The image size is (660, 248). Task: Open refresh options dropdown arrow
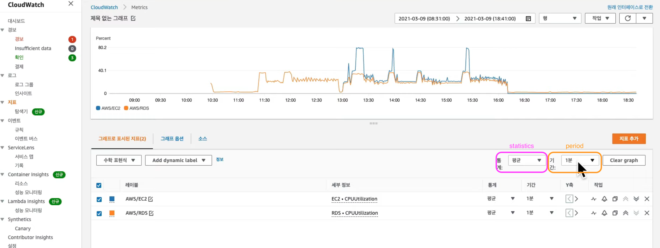(644, 18)
